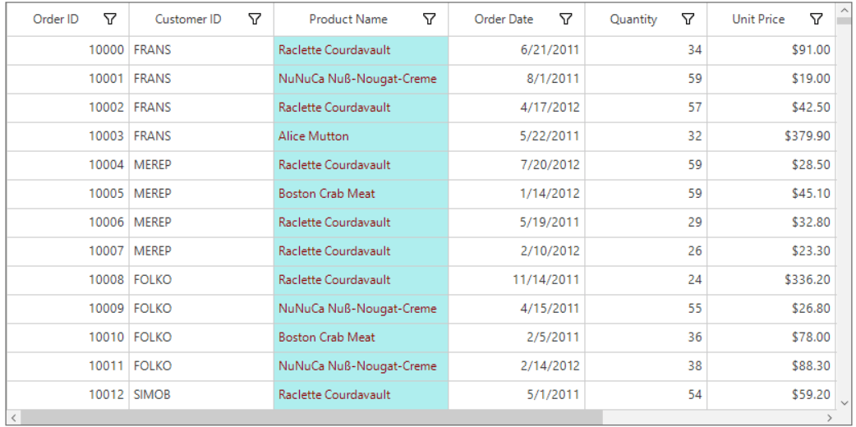Click the FOLKO cell in order 10008 row
The height and width of the screenshot is (427, 856).
click(201, 280)
